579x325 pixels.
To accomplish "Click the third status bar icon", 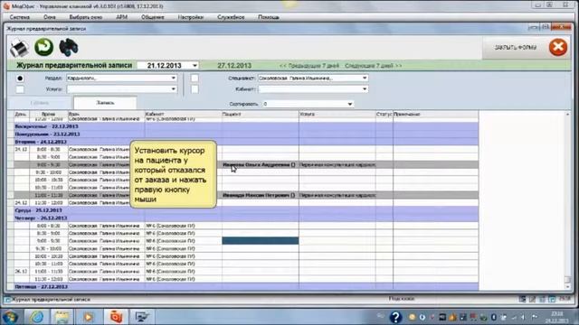I will tap(542, 299).
